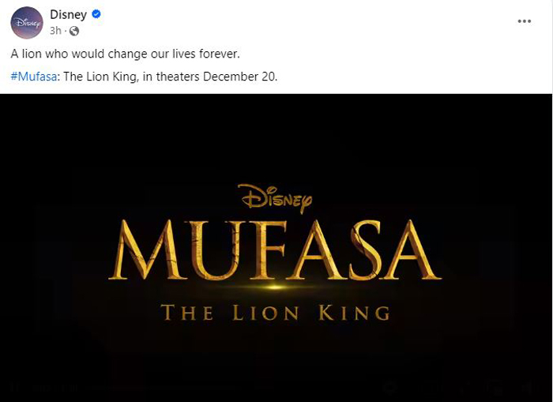Click the dark area above the Disney logo

(x=275, y=141)
